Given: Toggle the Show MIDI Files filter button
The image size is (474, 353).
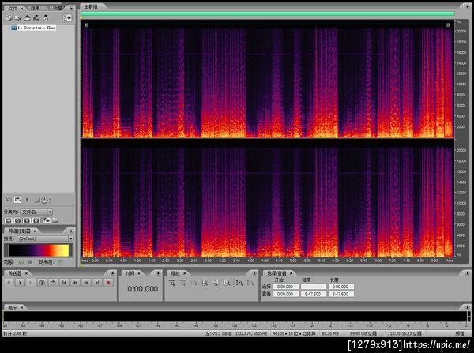Looking at the screenshot, I should pos(36,220).
